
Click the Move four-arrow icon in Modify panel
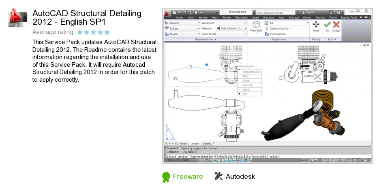(316, 24)
